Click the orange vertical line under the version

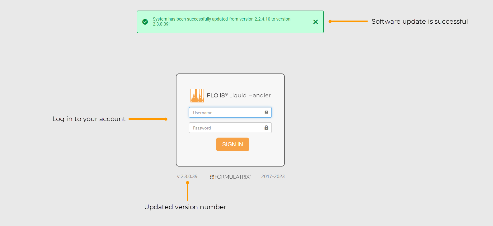187,192
